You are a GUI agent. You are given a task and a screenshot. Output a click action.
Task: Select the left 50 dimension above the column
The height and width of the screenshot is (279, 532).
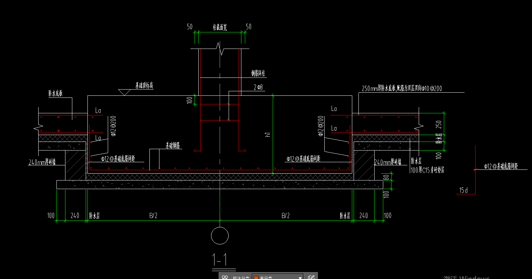click(190, 27)
